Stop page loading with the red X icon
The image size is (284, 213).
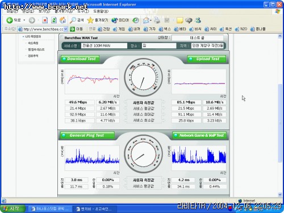[45, 20]
